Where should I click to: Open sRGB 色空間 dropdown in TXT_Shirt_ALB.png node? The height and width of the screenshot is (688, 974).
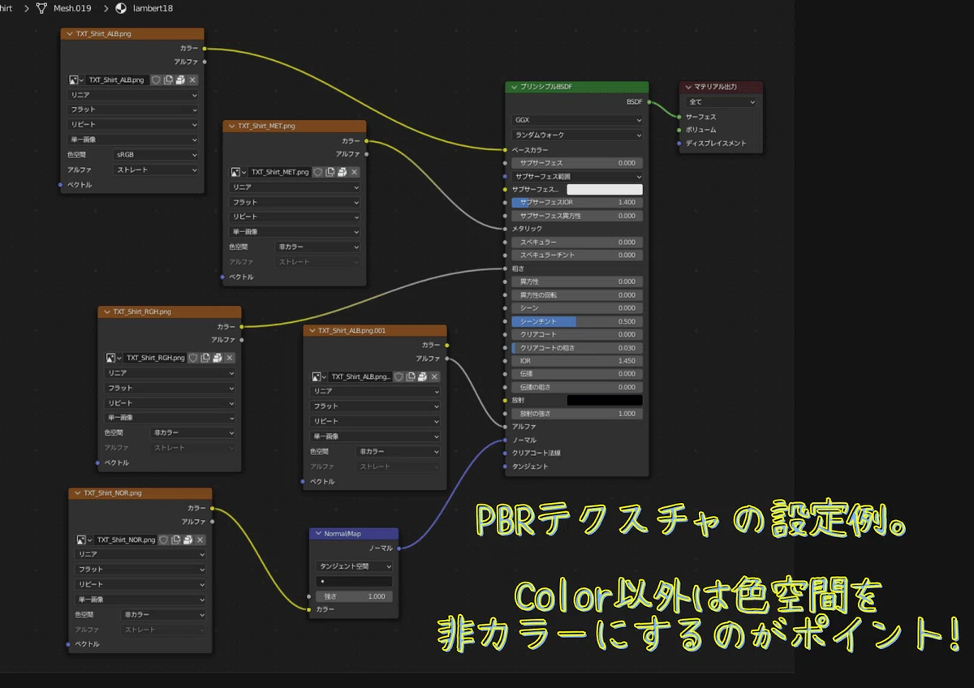(x=157, y=155)
